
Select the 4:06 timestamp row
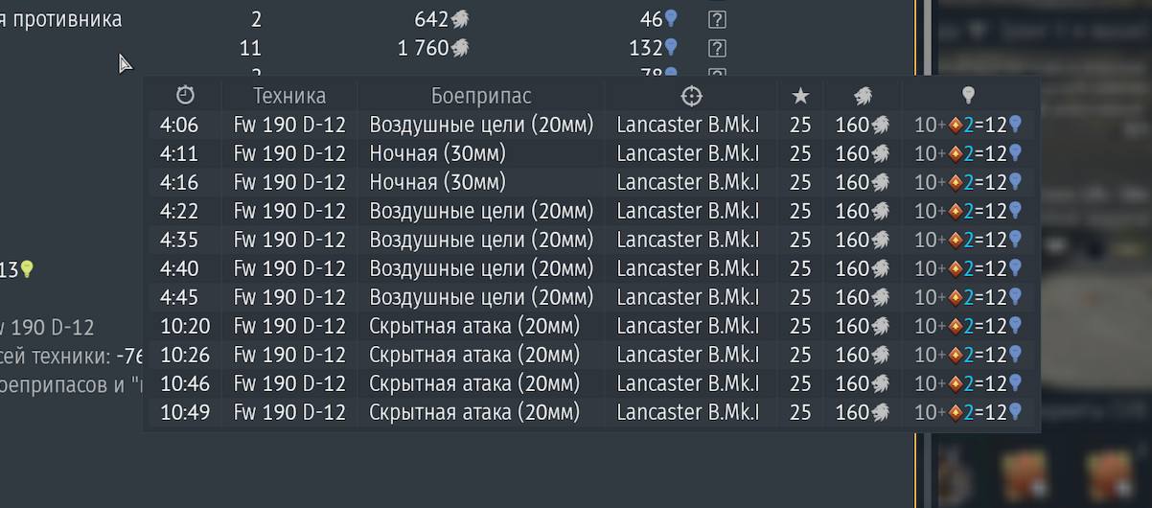pyautogui.click(x=179, y=125)
